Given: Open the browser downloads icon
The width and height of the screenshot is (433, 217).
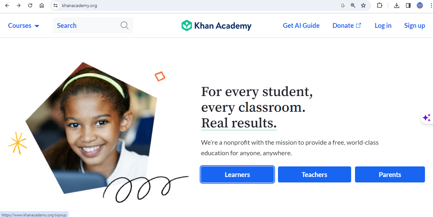Looking at the screenshot, I should (397, 5).
